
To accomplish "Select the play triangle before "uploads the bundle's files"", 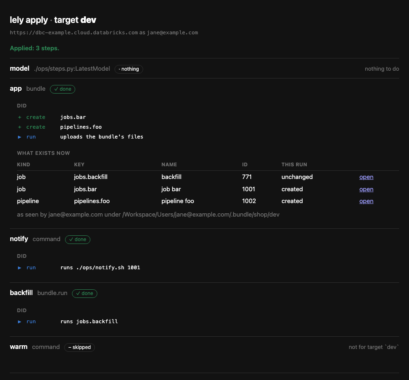I will point(20,137).
